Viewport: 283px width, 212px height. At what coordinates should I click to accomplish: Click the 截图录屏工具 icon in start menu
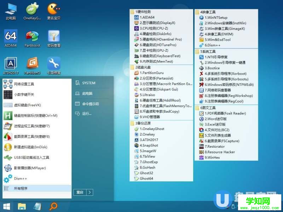[x=8, y=136]
